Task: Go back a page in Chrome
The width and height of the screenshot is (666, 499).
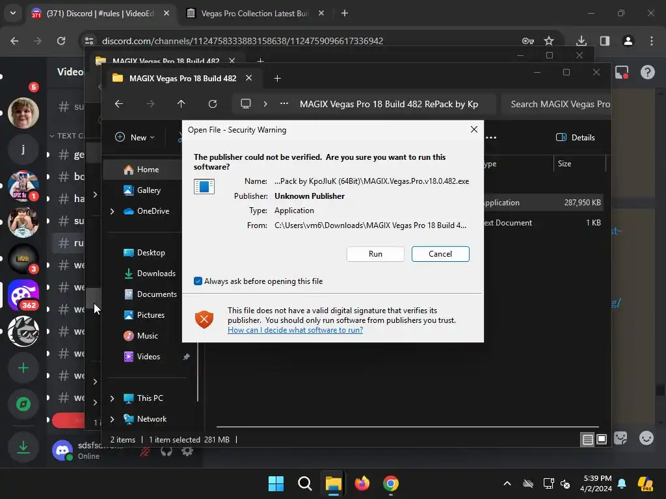Action: click(x=14, y=41)
